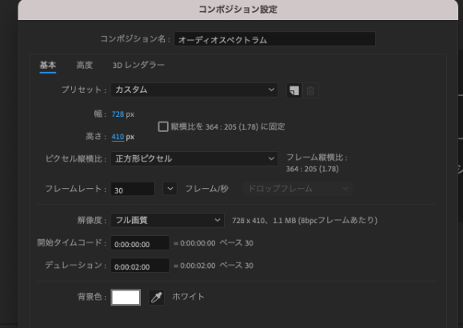463x328 pixels.
Task: Click the コンポジション設定 title bar
Action: tap(238, 10)
